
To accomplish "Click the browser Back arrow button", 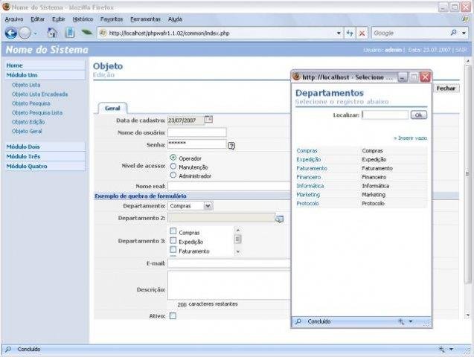I will coord(11,33).
